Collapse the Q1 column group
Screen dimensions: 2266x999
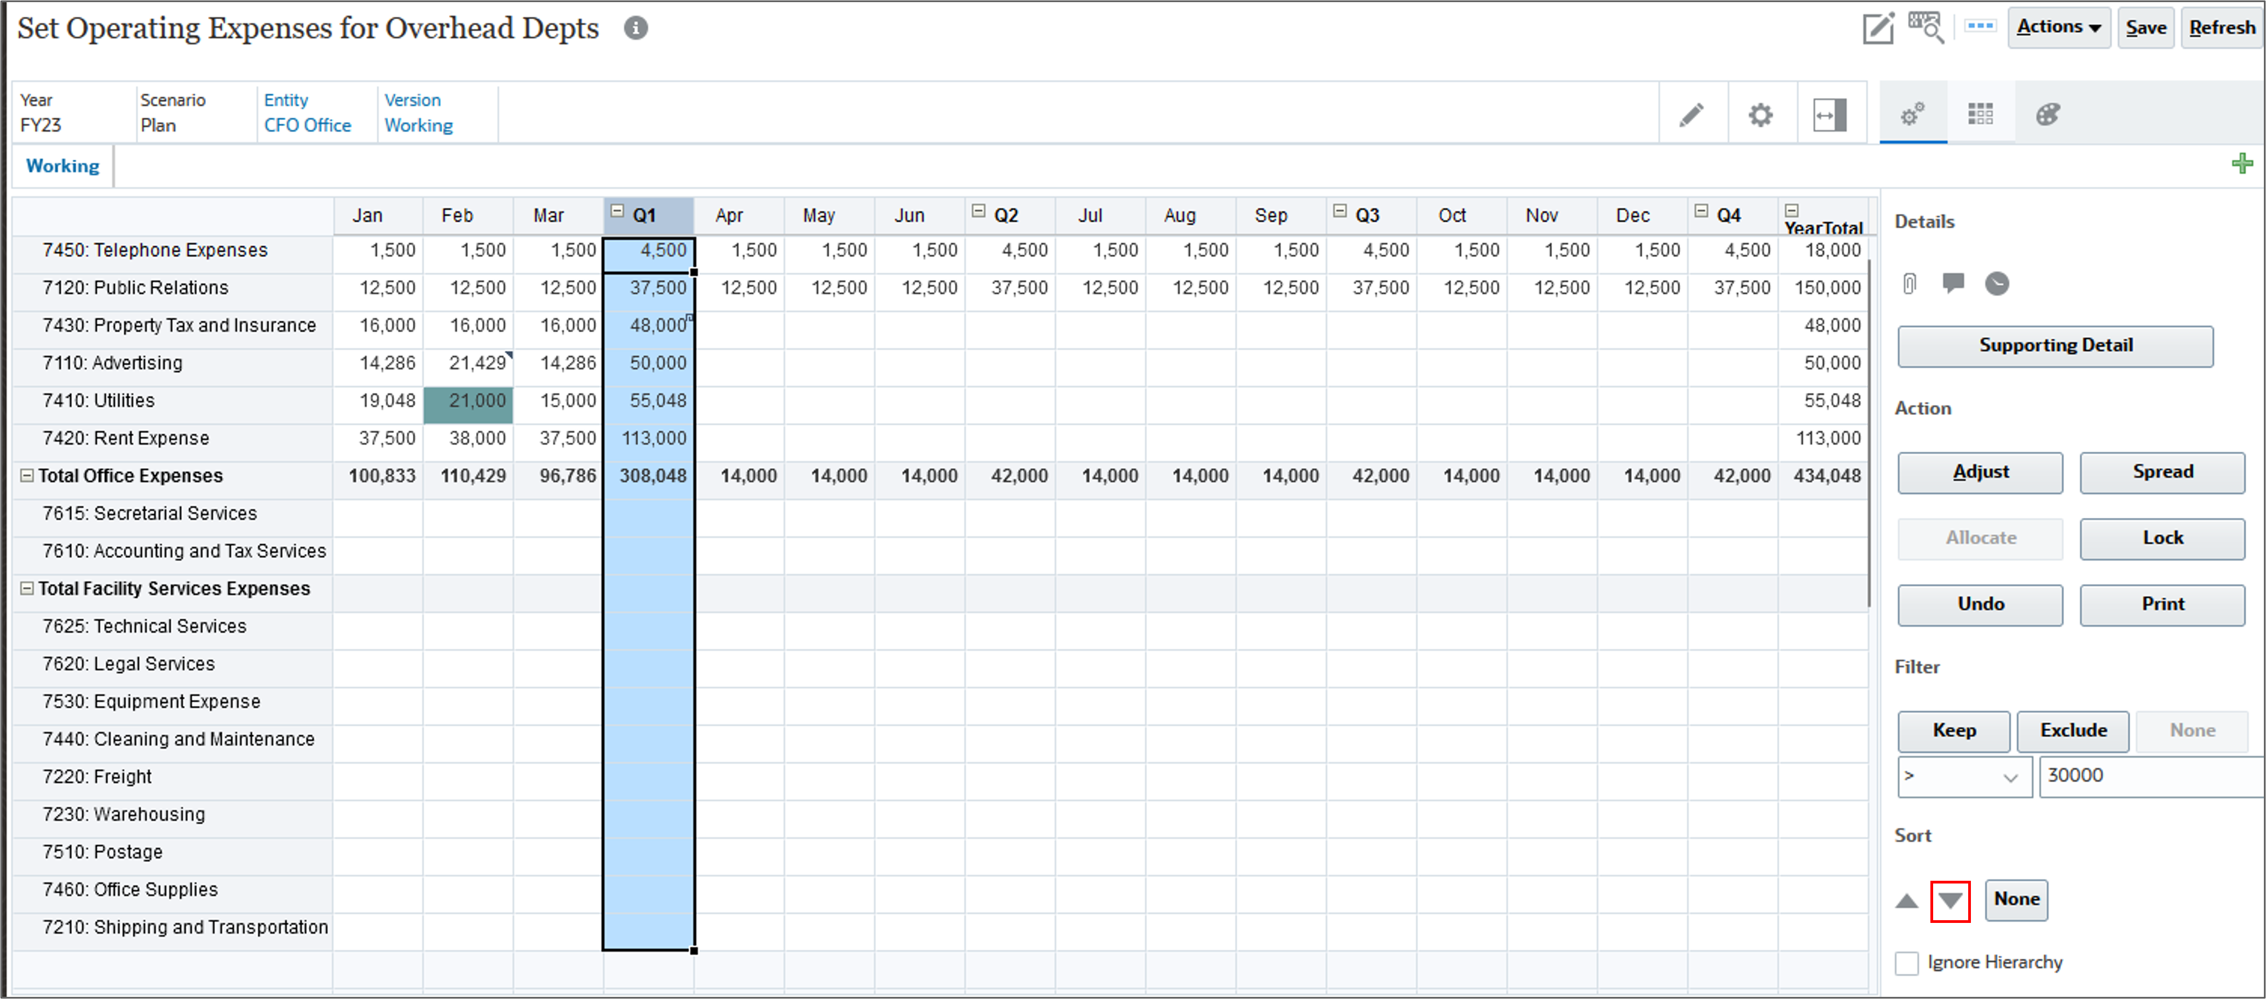tap(616, 211)
